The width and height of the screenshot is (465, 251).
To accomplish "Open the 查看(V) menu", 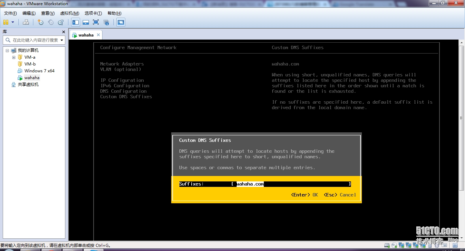I will 48,13.
